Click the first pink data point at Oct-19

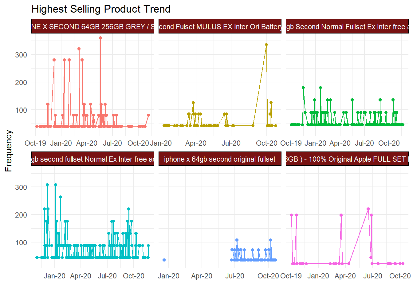tap(291, 215)
